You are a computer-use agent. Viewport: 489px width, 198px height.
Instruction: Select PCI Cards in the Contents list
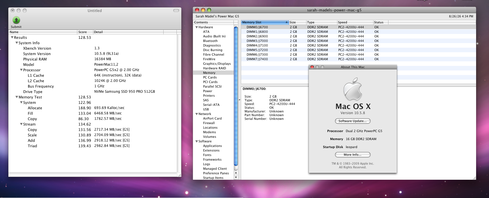pyautogui.click(x=210, y=82)
